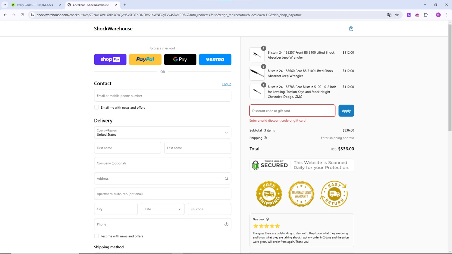Click the ShockWarehouse store name
This screenshot has height=254, width=452.
(113, 29)
